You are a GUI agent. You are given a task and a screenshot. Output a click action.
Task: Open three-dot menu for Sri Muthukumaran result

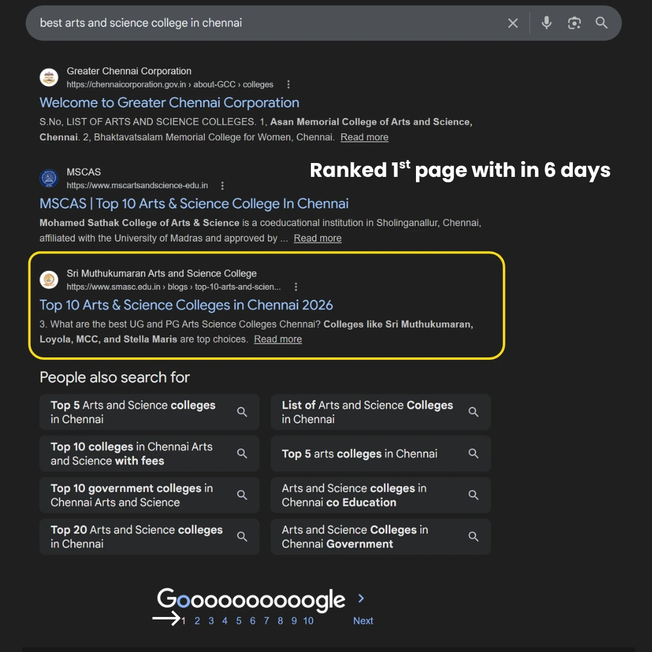[296, 287]
